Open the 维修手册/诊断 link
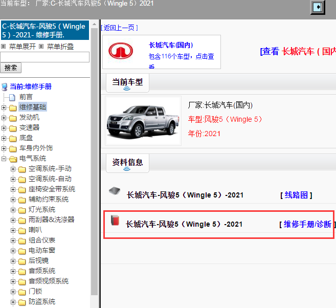This screenshot has width=336, height=308. [x=307, y=224]
